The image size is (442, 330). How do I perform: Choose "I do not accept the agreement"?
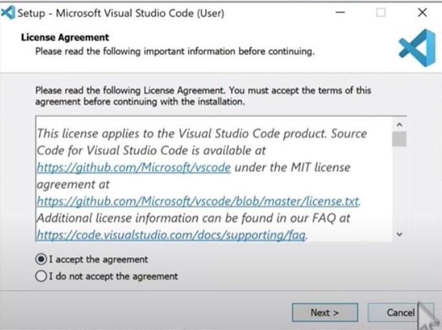pos(41,276)
